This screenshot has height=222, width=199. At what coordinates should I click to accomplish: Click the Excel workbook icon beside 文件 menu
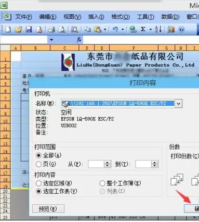7,17
